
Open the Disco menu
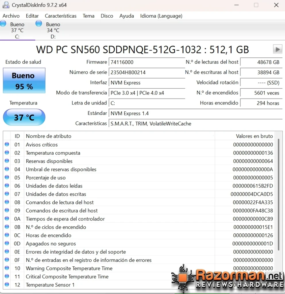pos(107,16)
